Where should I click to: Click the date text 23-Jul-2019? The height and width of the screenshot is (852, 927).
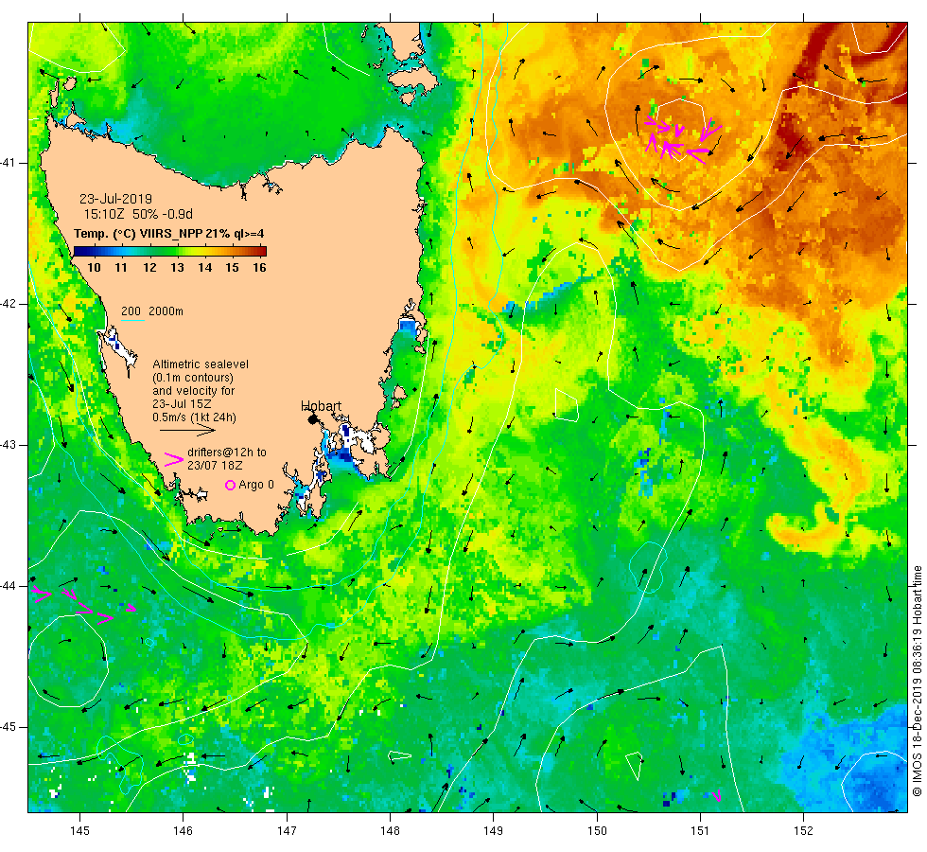(115, 199)
